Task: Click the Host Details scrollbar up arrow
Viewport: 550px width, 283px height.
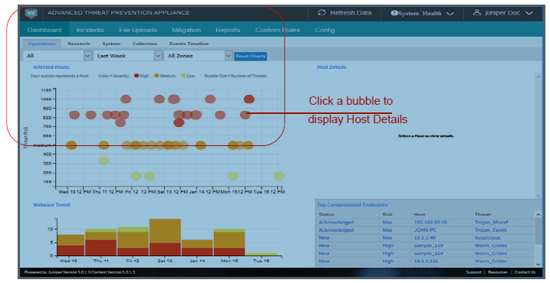Action: click(538, 76)
